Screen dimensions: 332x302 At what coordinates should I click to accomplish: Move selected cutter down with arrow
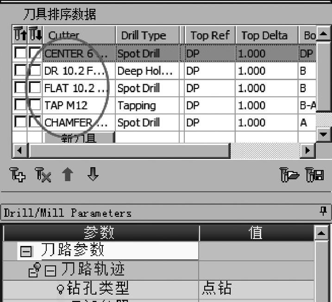pyautogui.click(x=93, y=174)
